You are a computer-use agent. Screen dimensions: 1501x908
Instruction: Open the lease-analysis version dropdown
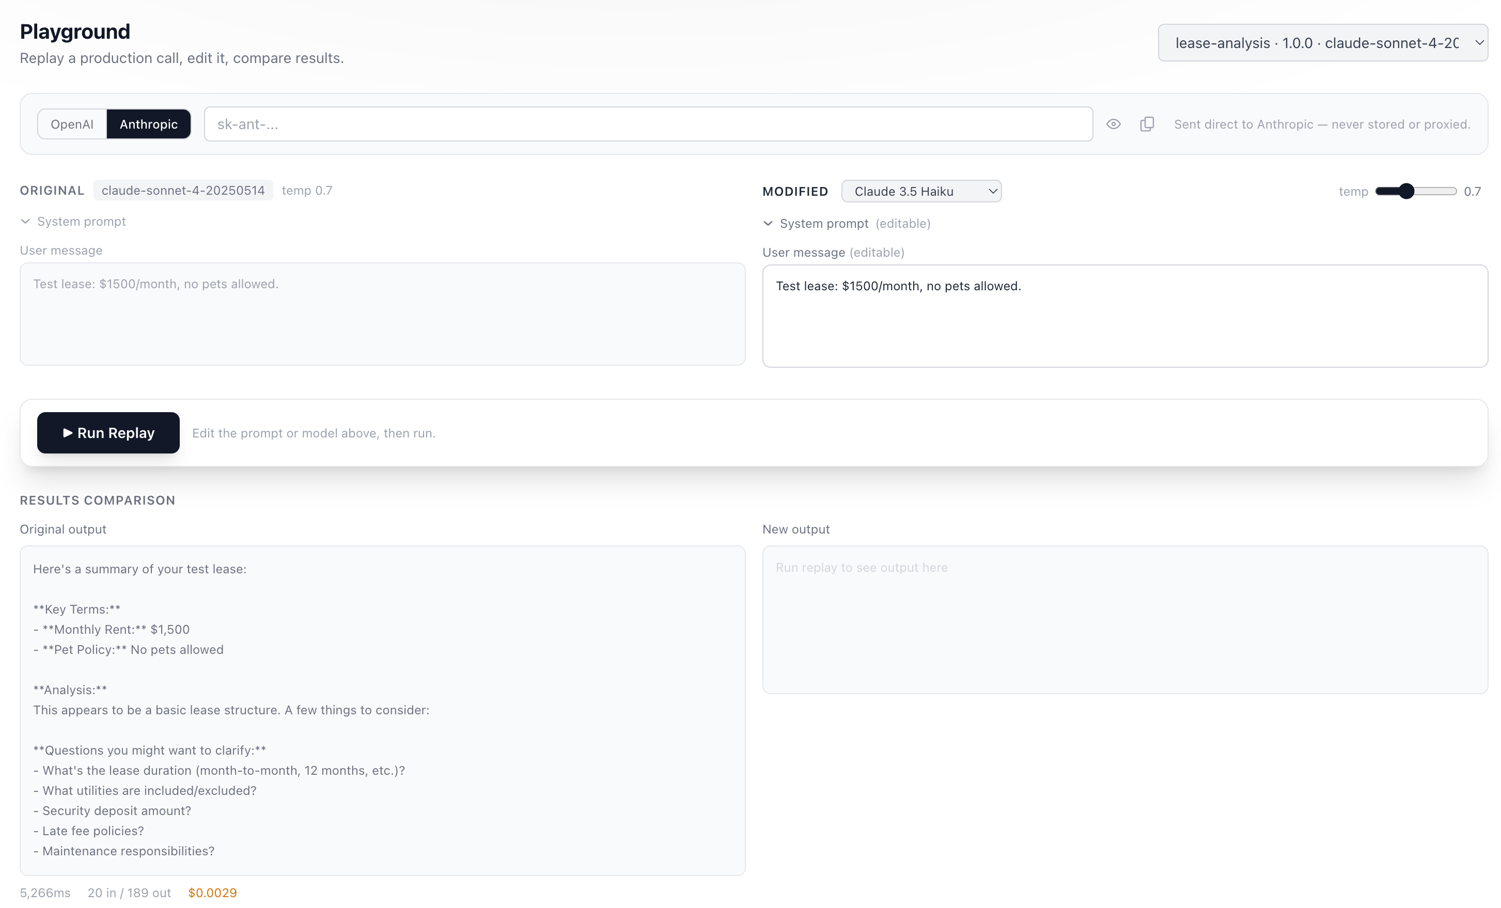click(x=1322, y=43)
